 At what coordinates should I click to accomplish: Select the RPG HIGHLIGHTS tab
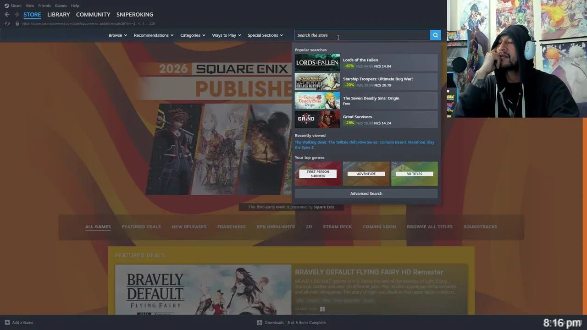[x=276, y=226]
